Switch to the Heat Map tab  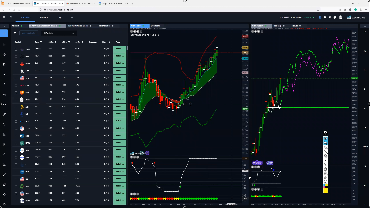(278, 26)
